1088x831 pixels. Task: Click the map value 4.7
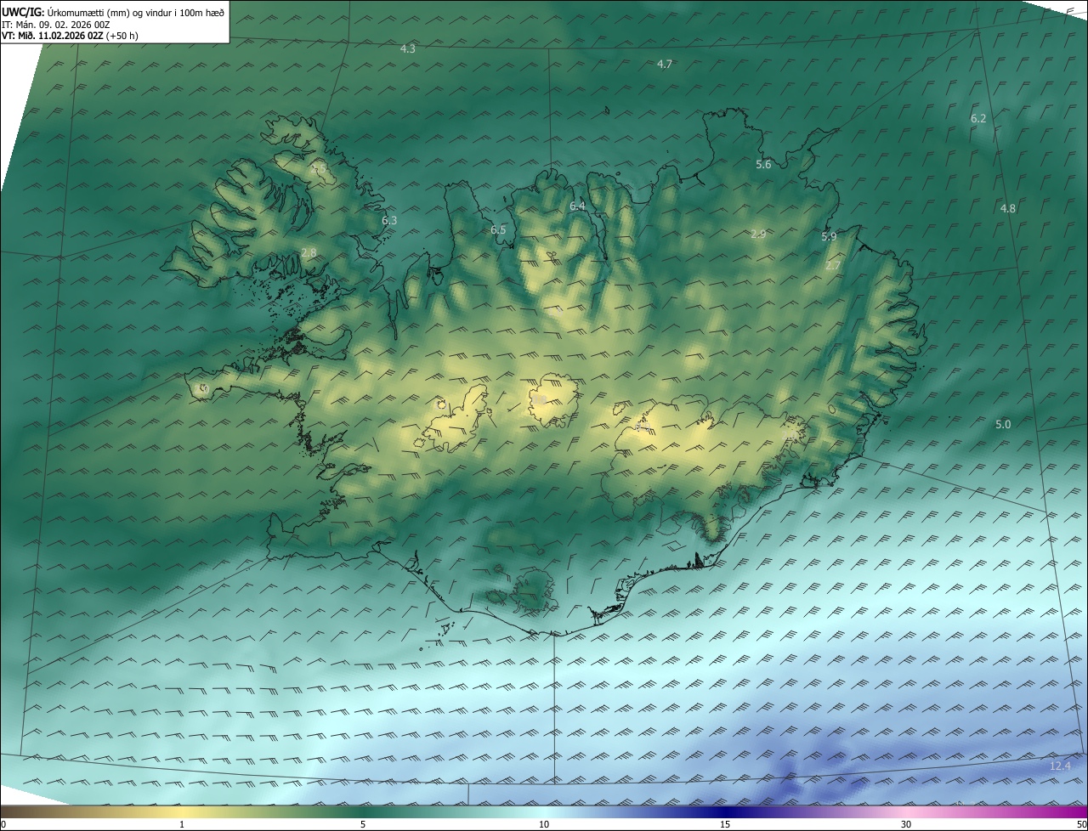click(665, 65)
